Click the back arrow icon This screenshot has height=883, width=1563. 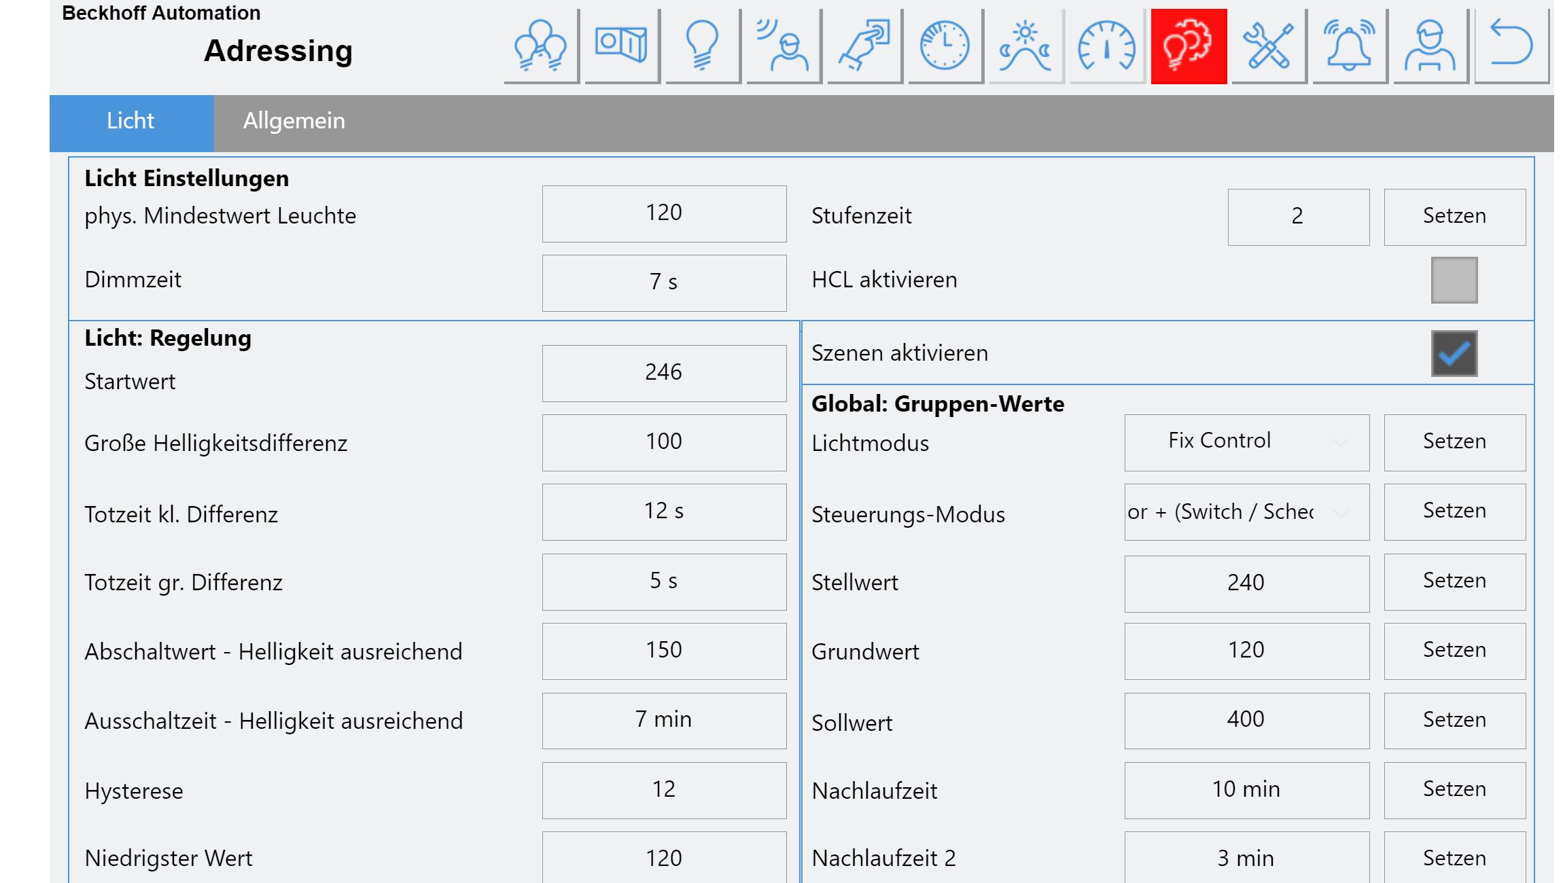click(x=1511, y=46)
